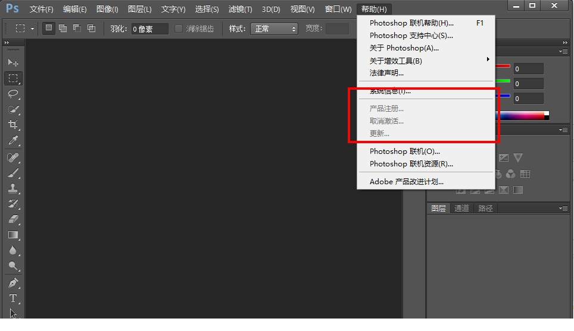Select the Blur tool
Image resolution: width=574 pixels, height=331 pixels.
pyautogui.click(x=13, y=250)
